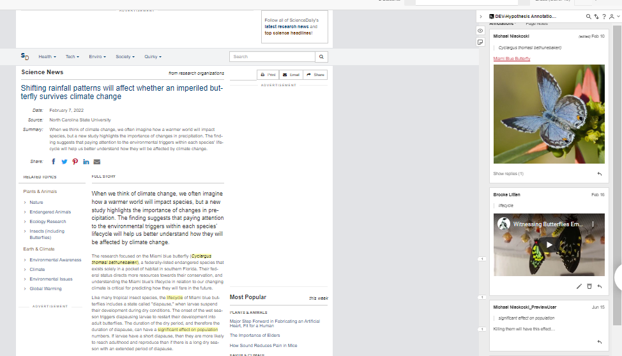The width and height of the screenshot is (622, 356).
Task: Click the article headline about shifting rainfall
Action: coord(122,92)
